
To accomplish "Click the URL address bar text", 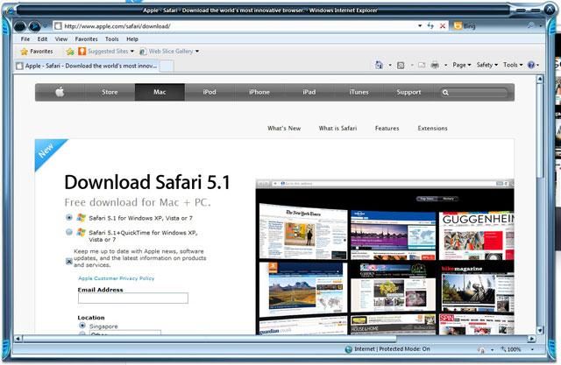I will click(117, 26).
